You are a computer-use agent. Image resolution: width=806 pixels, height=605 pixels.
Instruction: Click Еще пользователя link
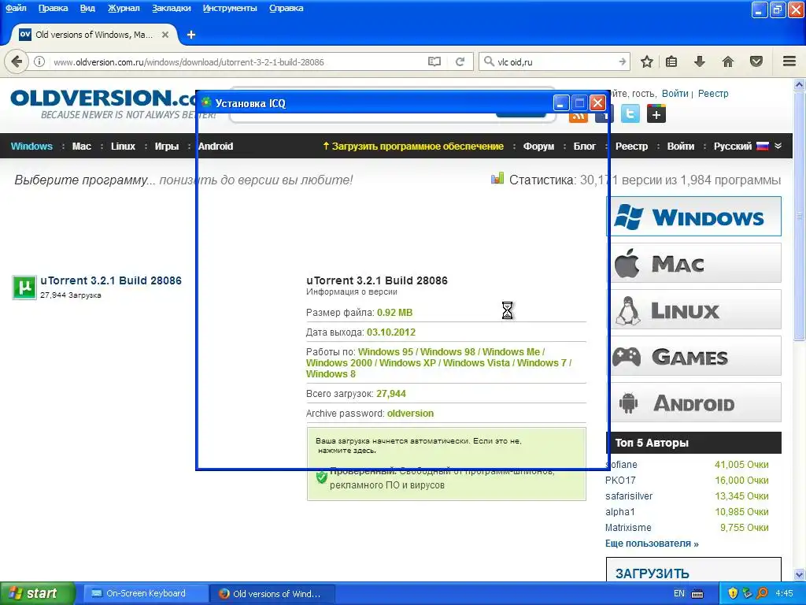click(652, 544)
